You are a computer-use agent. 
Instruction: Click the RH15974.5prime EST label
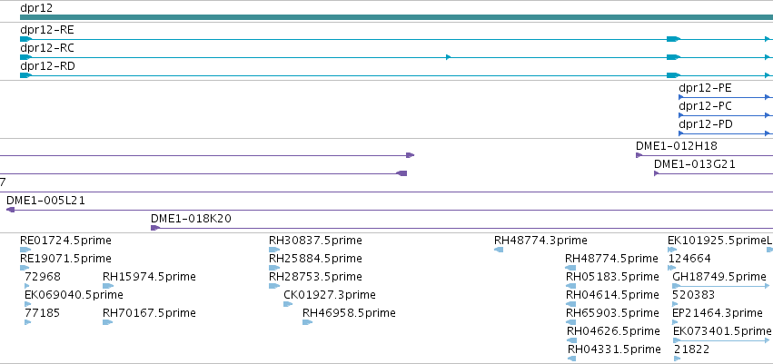coord(149,277)
